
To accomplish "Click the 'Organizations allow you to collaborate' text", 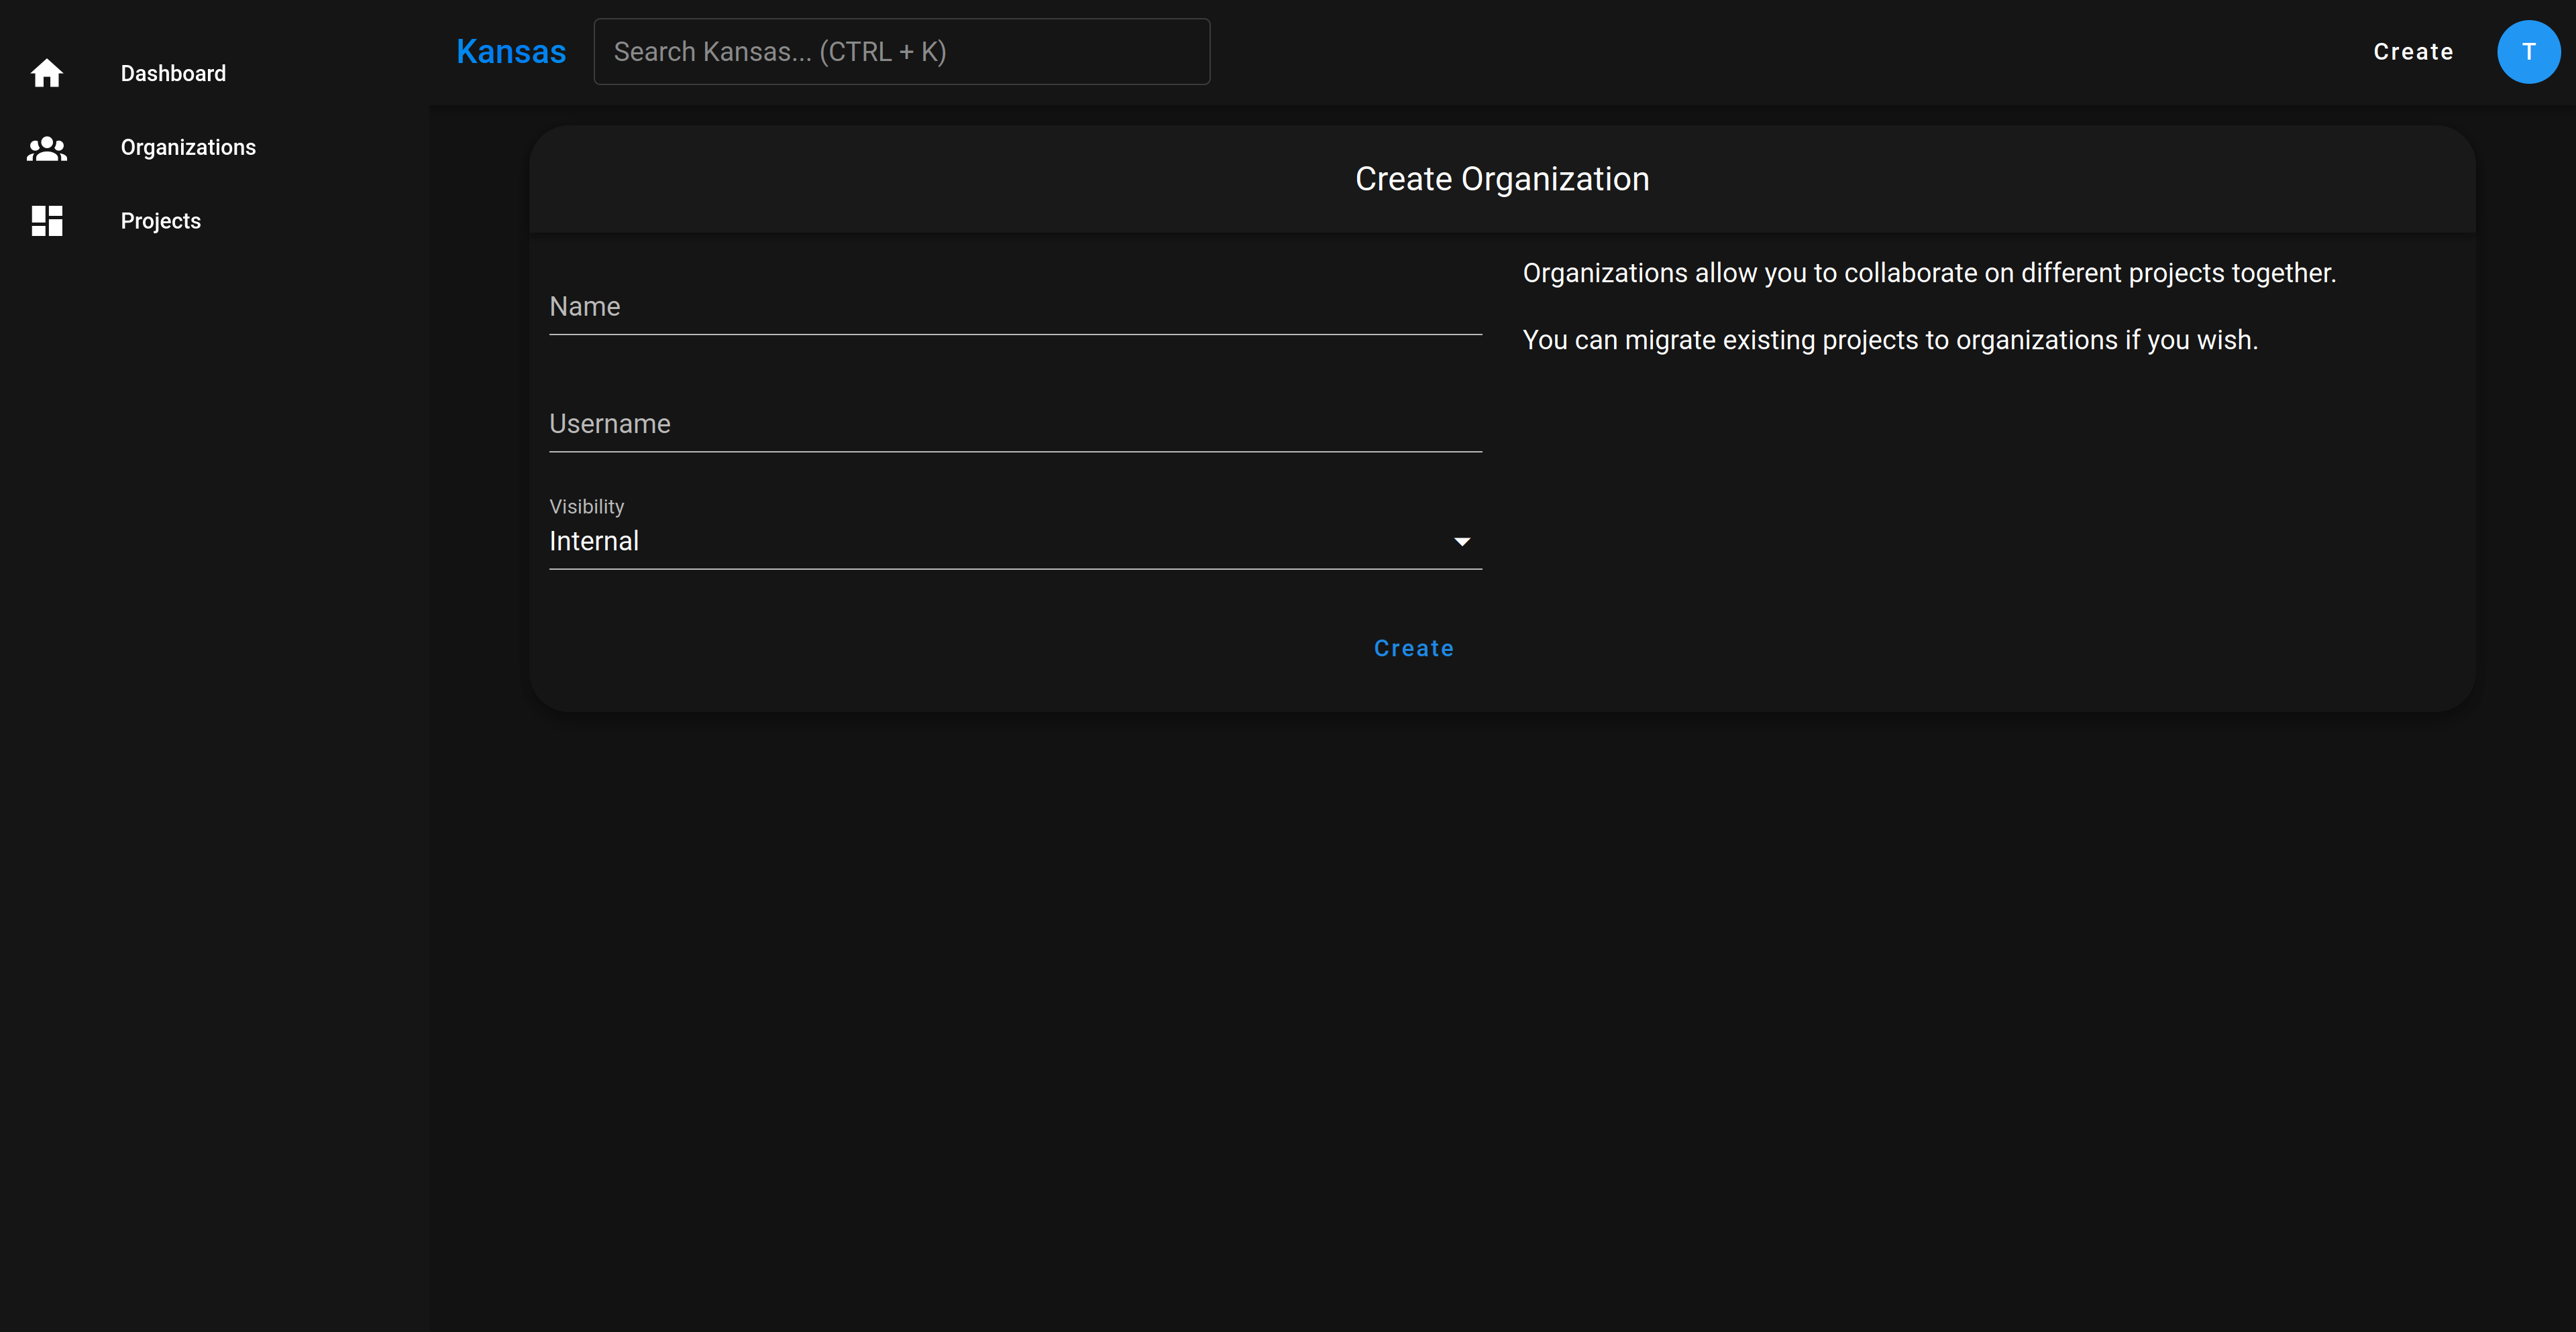I will [1928, 273].
